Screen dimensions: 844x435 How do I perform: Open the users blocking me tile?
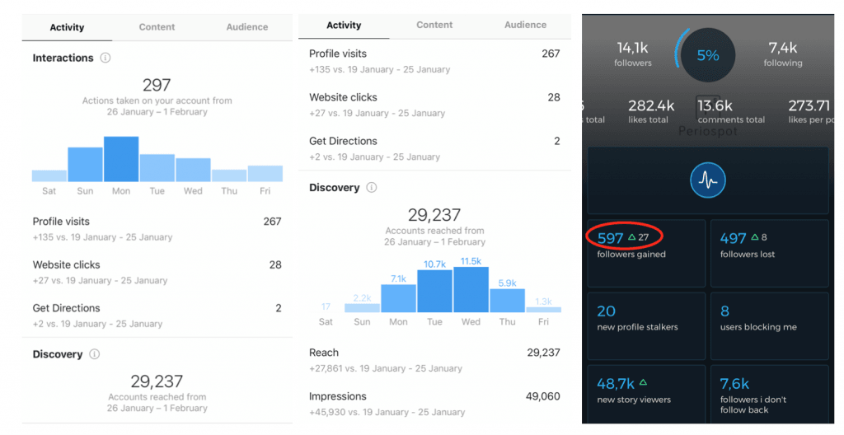click(x=770, y=325)
